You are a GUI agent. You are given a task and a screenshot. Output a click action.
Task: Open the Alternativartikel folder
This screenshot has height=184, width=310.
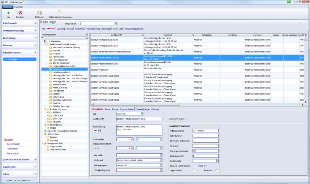point(58,149)
